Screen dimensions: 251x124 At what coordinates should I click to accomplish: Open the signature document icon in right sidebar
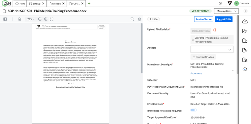(x=245, y=31)
